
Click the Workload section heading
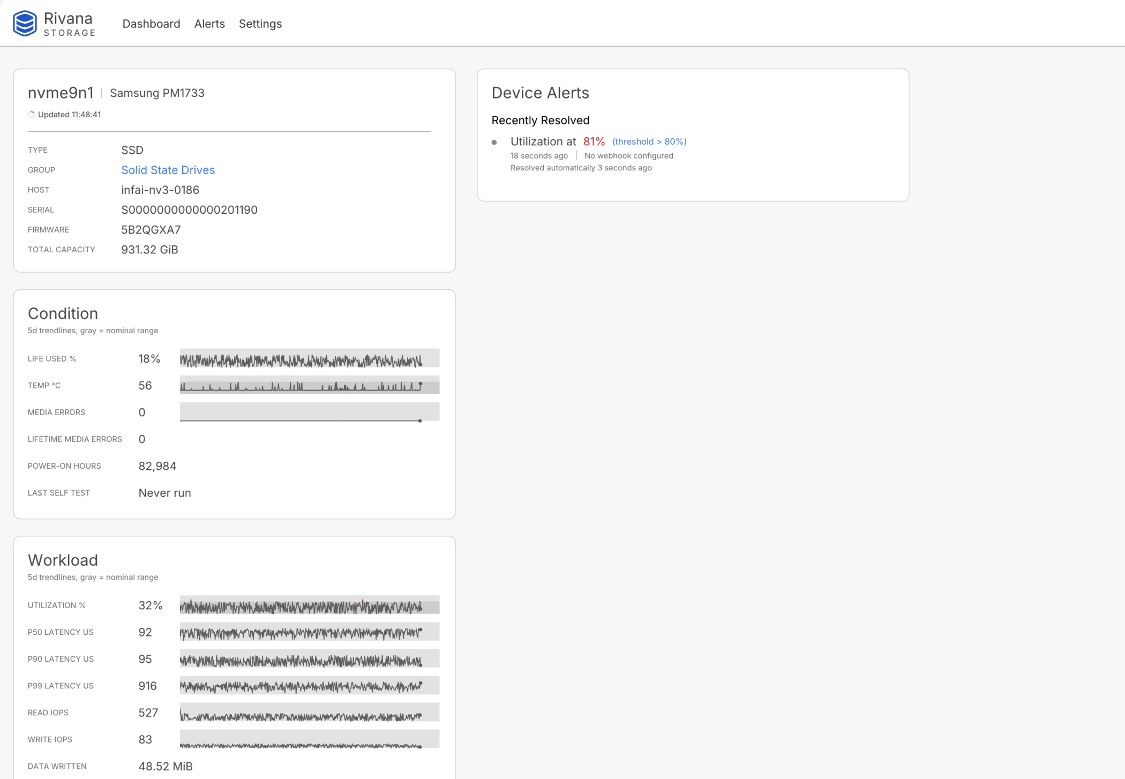coord(63,560)
